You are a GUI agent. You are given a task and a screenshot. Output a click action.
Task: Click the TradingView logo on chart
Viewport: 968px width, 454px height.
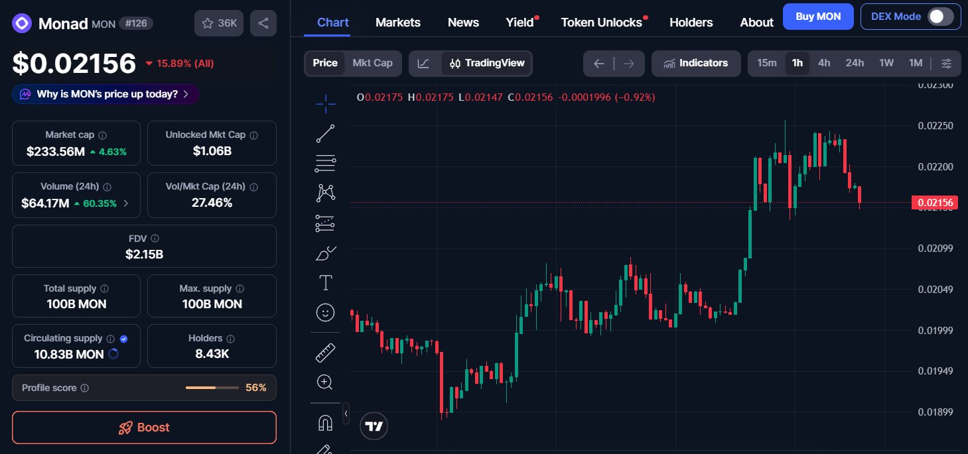(374, 426)
